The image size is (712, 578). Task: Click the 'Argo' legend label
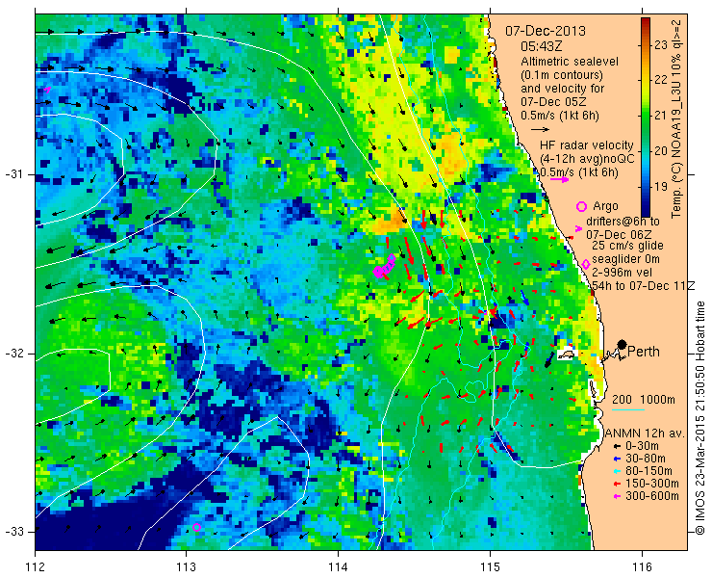[606, 206]
